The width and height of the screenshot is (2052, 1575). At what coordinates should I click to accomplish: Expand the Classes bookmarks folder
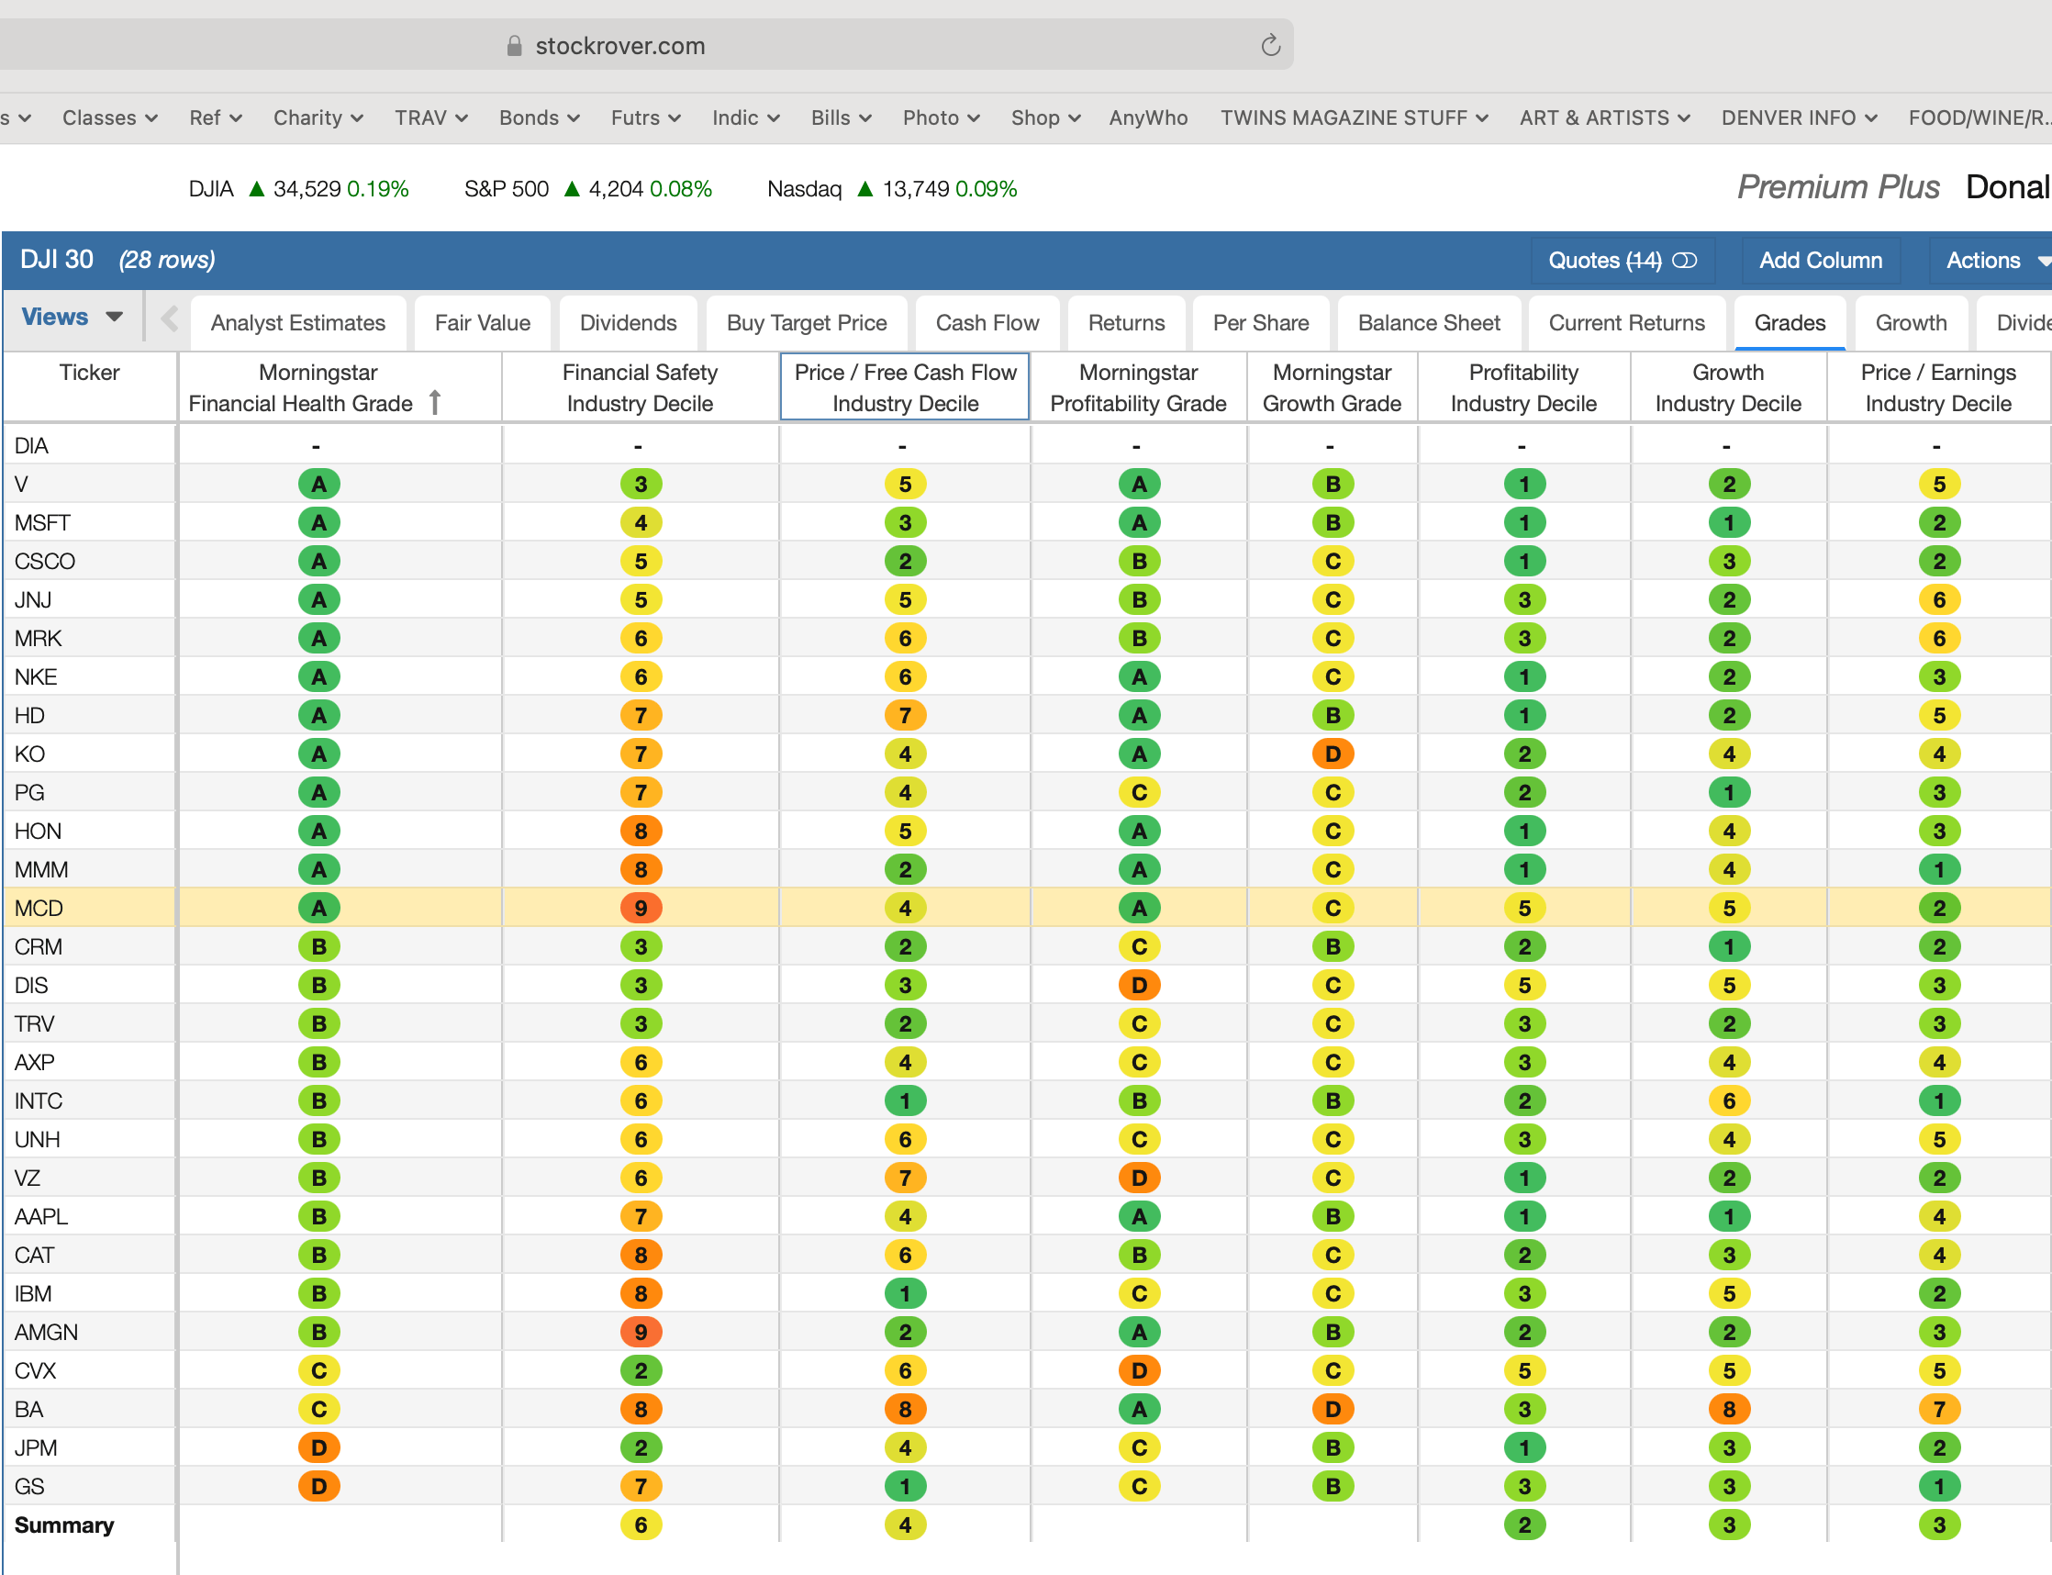click(110, 118)
